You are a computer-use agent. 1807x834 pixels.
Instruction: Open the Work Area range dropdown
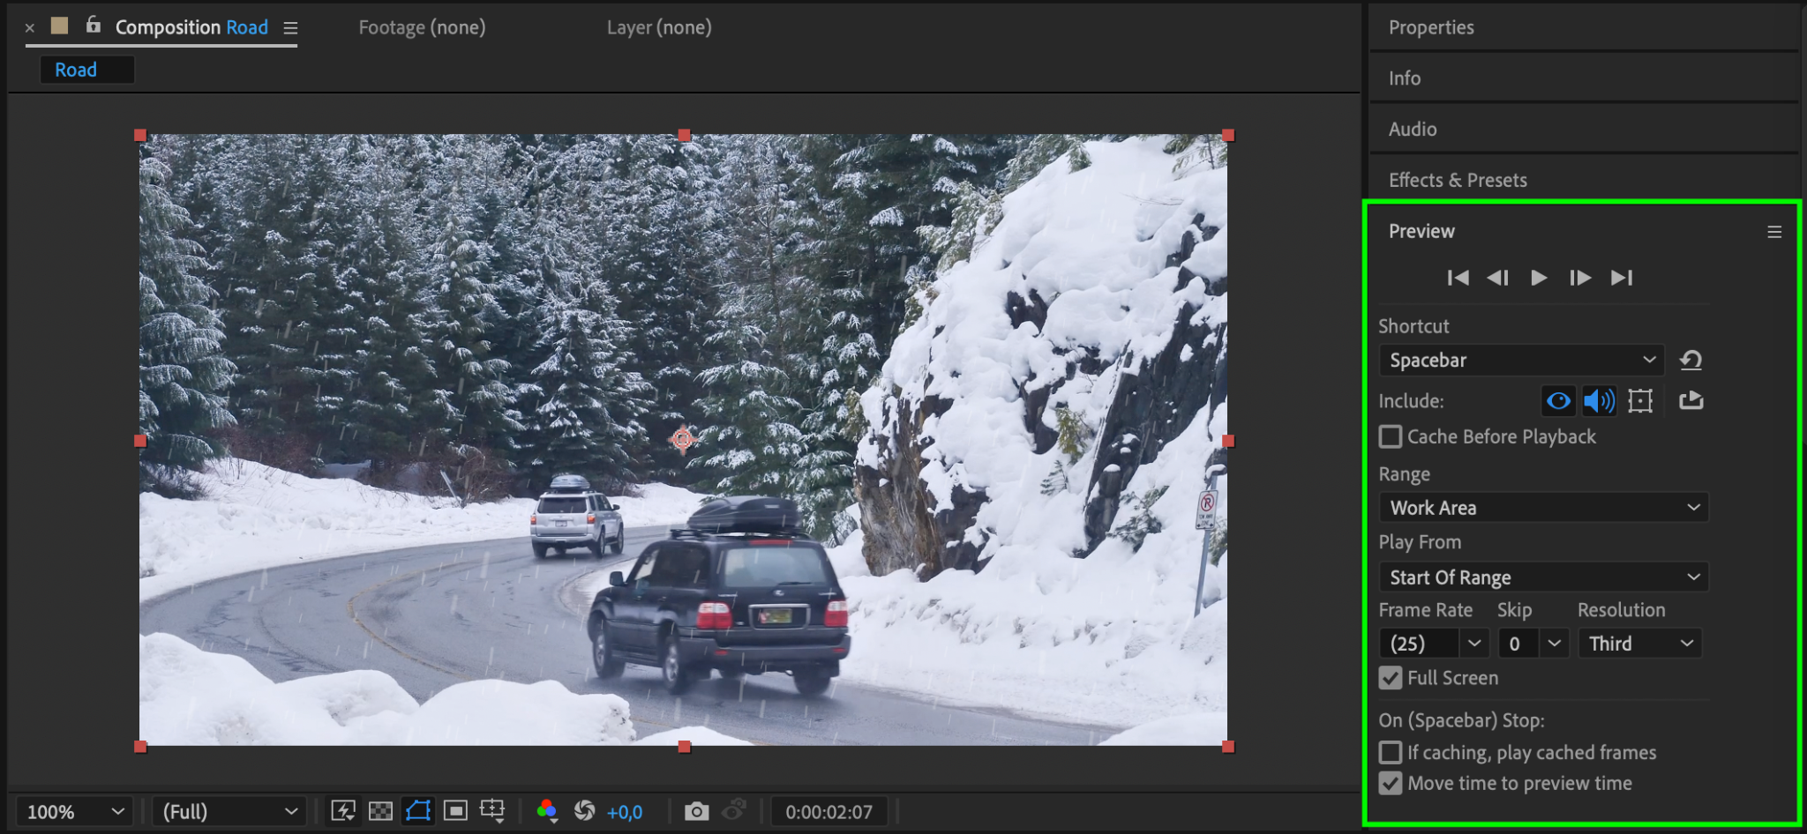pyautogui.click(x=1543, y=508)
